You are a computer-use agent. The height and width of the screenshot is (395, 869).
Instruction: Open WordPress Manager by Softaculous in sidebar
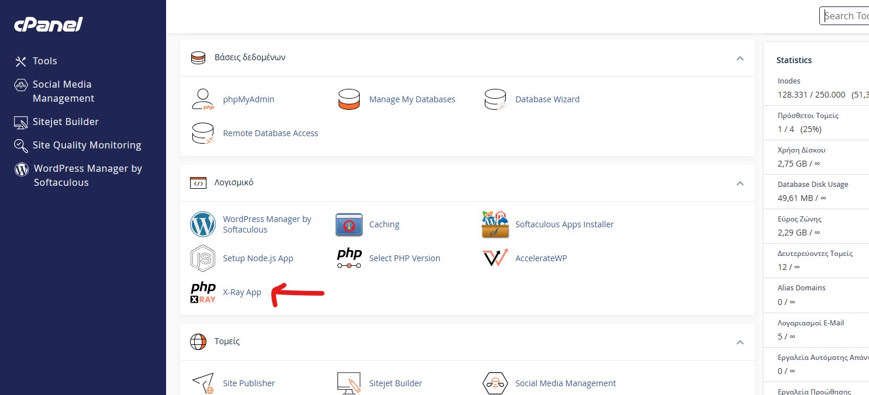[x=88, y=175]
